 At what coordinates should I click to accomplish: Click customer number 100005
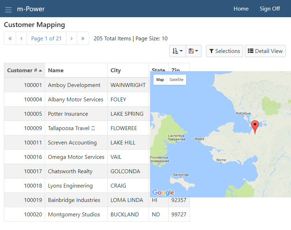pos(33,114)
